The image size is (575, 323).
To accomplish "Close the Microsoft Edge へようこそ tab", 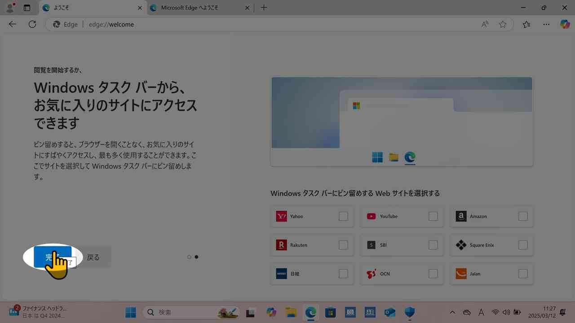I will pyautogui.click(x=248, y=8).
